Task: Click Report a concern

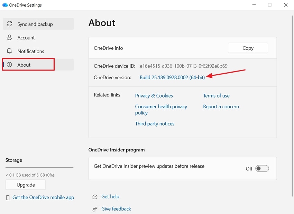Action: [221, 106]
